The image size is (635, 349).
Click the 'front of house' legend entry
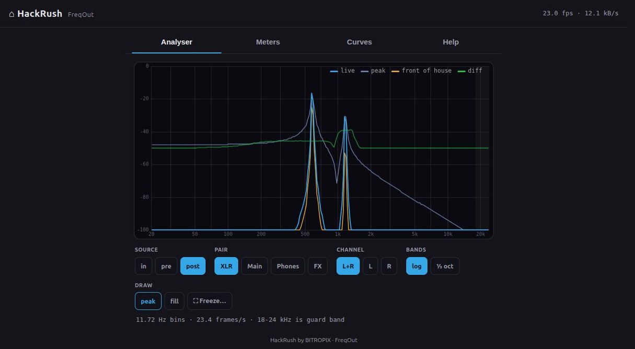(421, 71)
